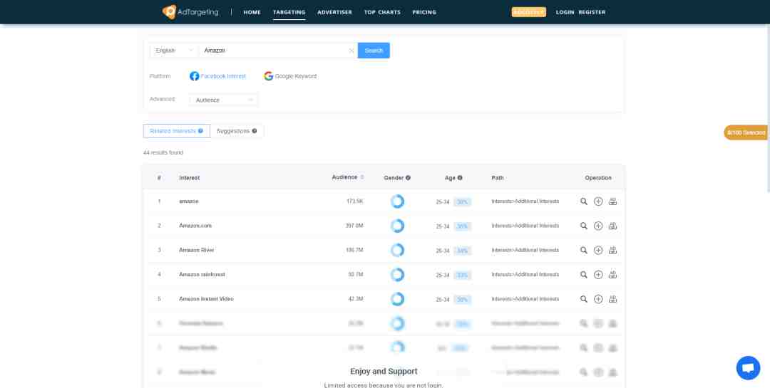Click the Age column help icon
This screenshot has width=770, height=388.
point(460,178)
